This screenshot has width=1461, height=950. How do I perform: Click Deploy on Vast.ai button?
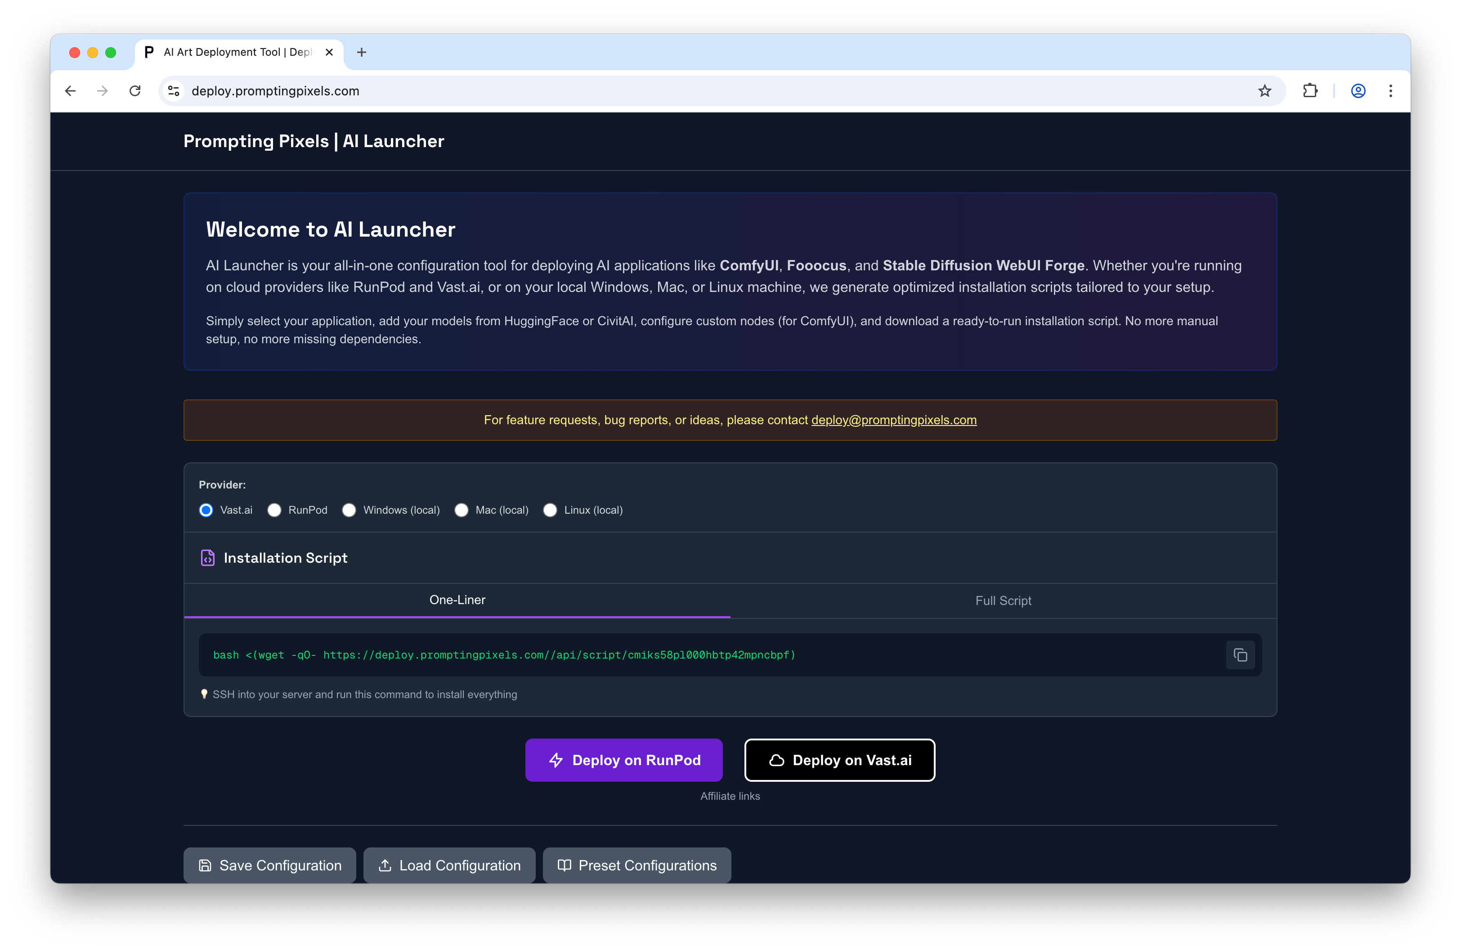[x=840, y=760]
